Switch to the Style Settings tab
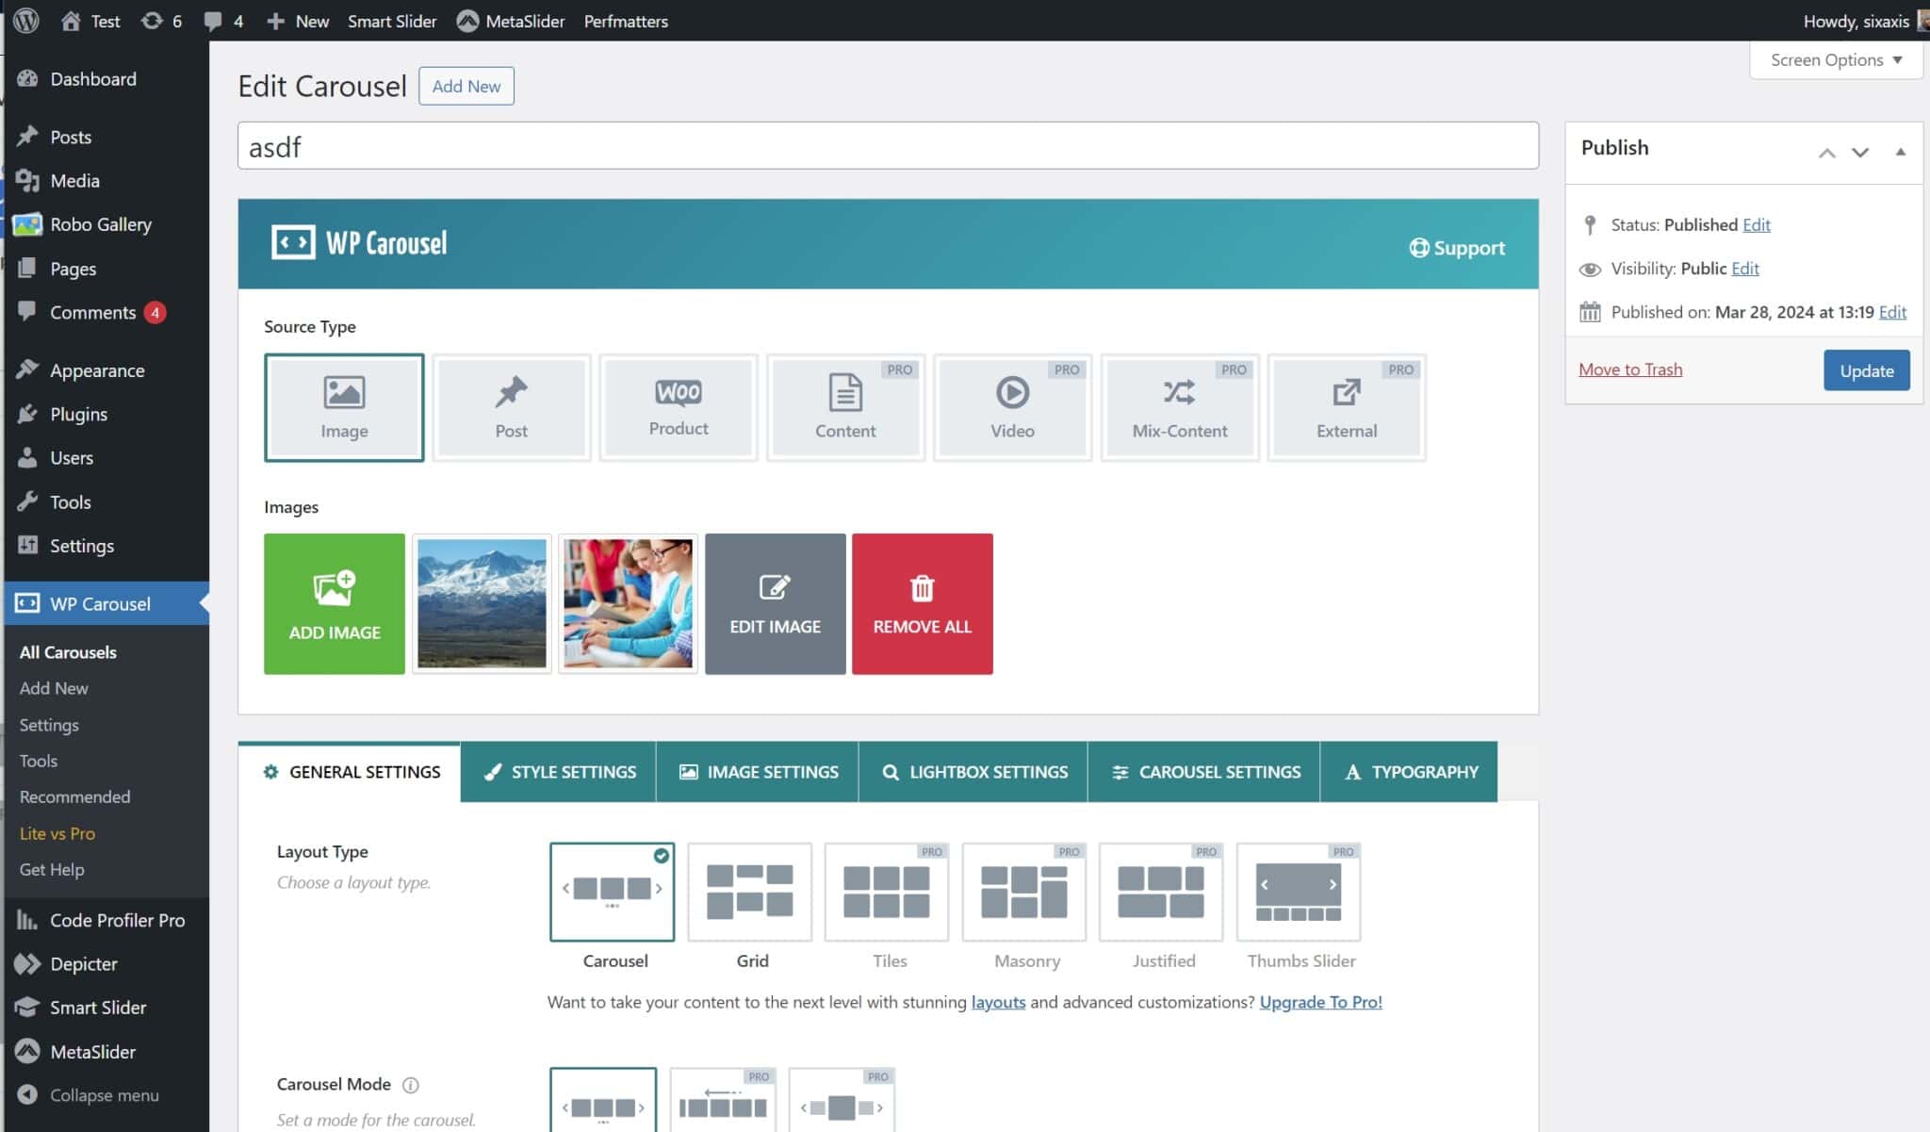 pos(559,772)
